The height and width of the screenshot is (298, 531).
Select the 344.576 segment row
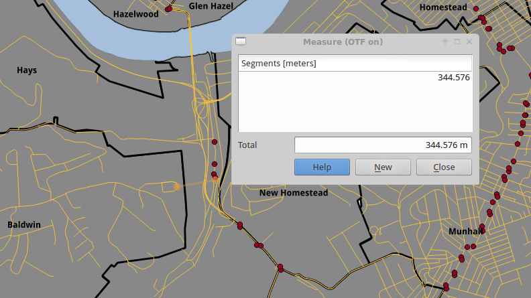(355, 78)
